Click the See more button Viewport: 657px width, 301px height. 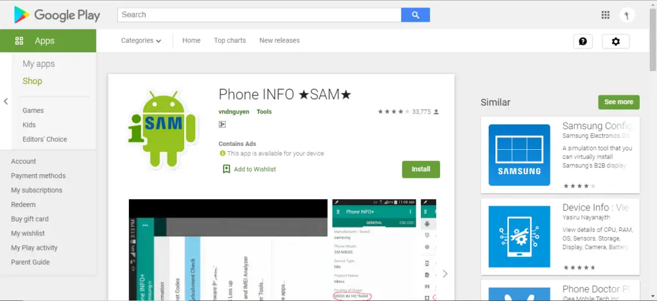tap(619, 102)
